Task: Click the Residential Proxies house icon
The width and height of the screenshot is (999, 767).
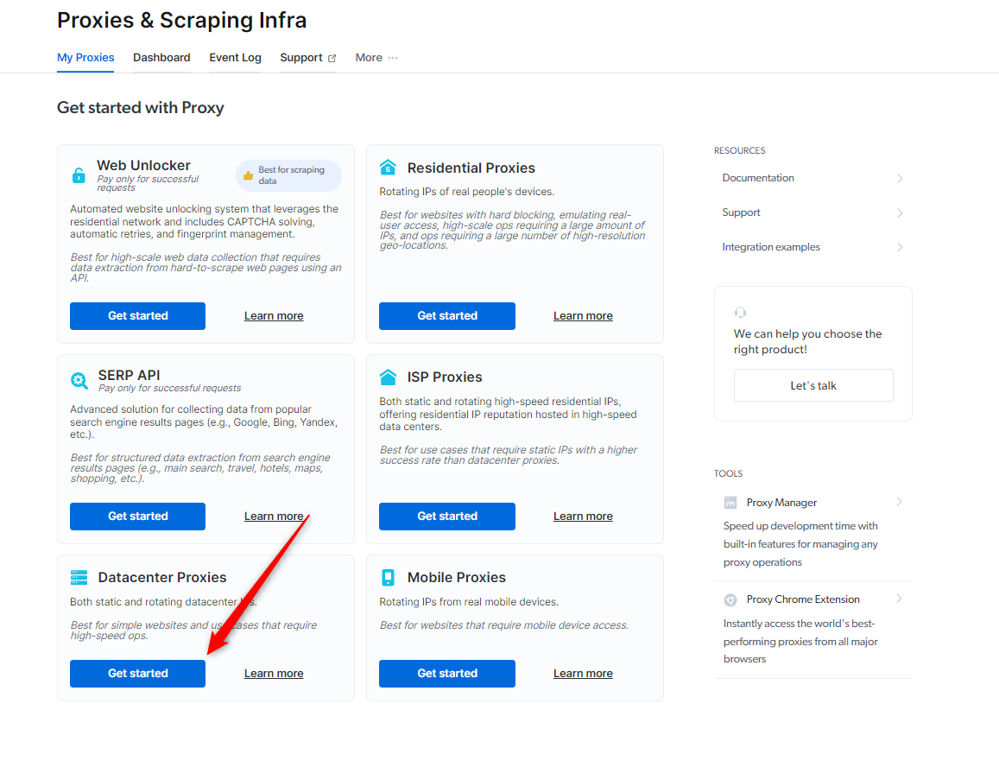Action: (x=388, y=168)
